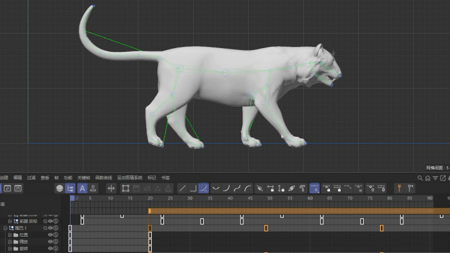Click the Frame All square icon

point(126,189)
